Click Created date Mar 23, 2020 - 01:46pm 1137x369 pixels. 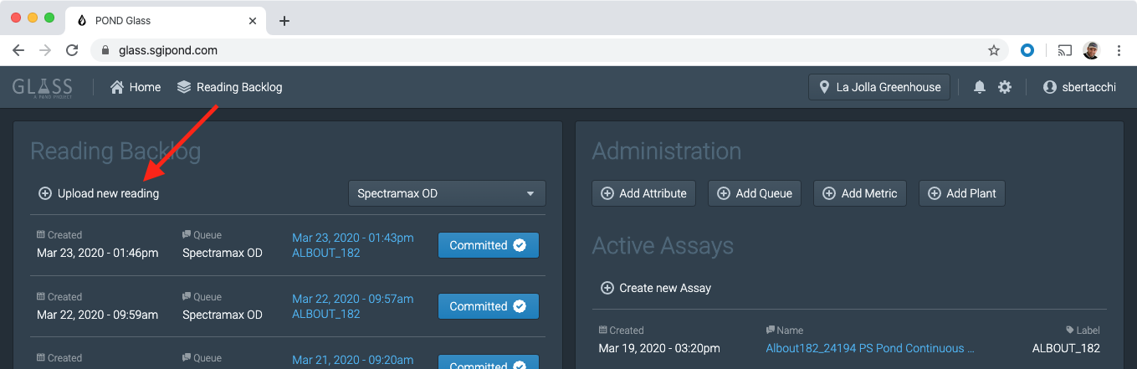(98, 253)
